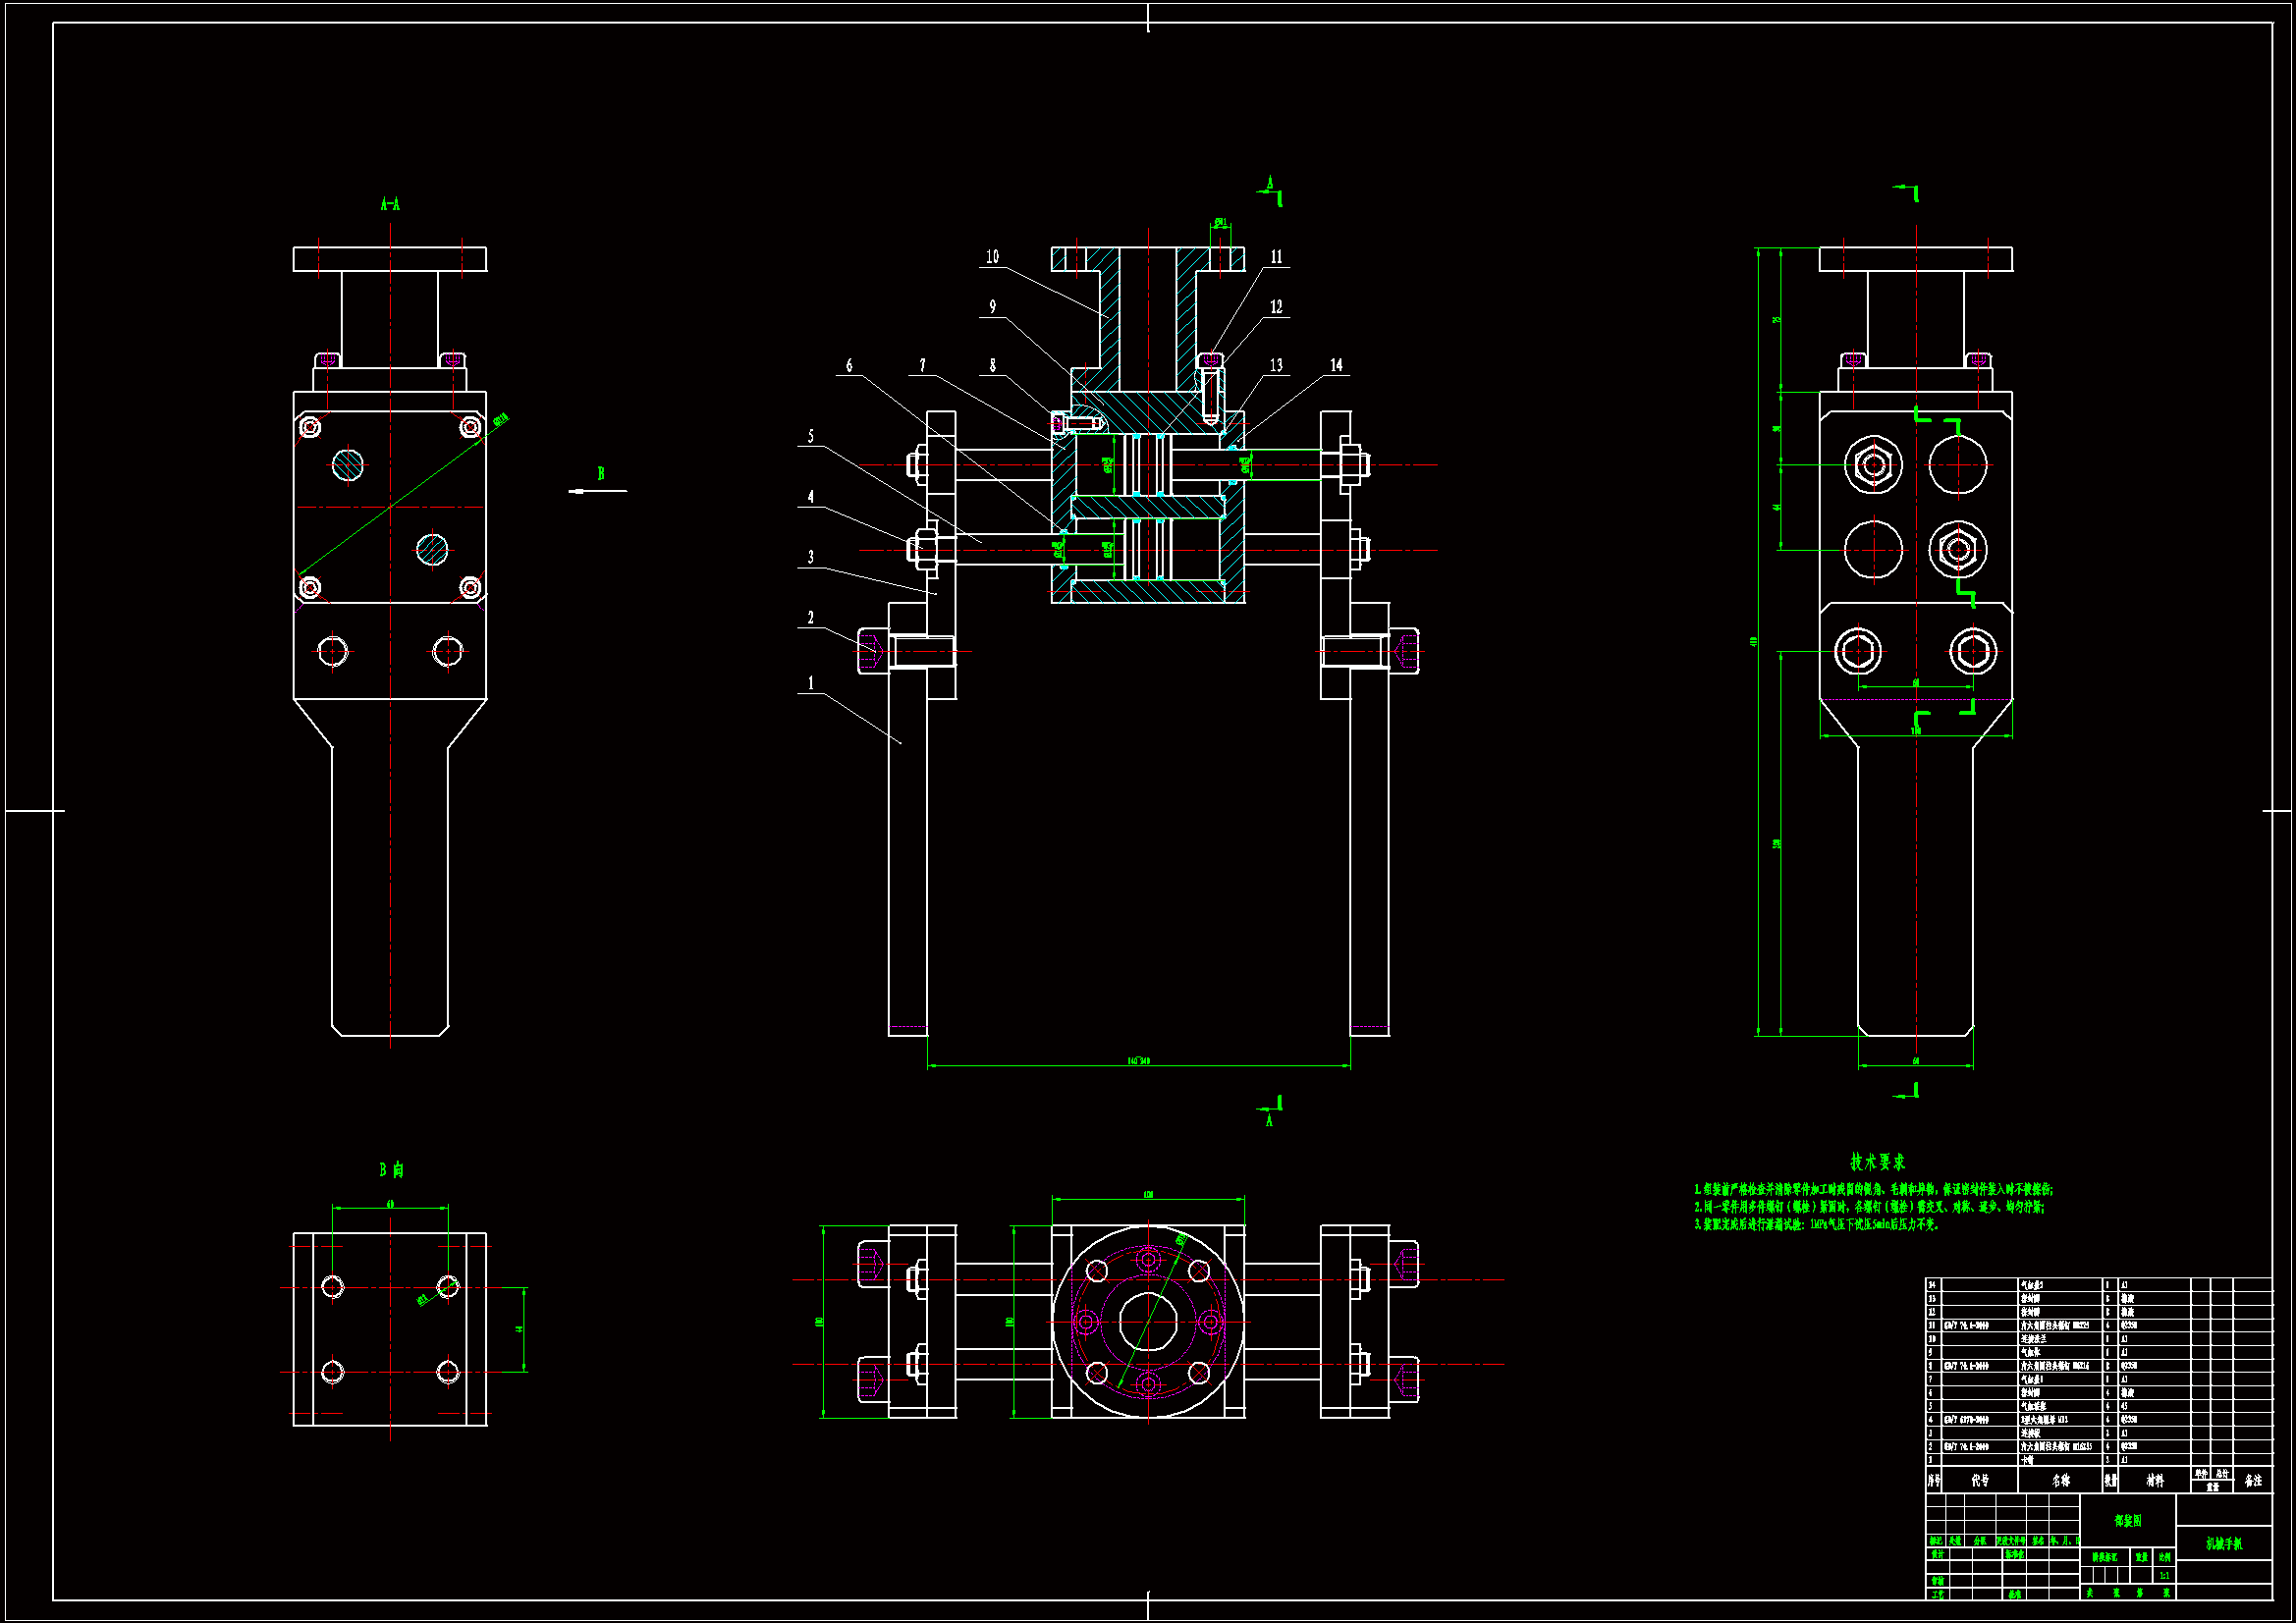2296x1623 pixels.
Task: Click the center bore of the flange top view
Action: [x=1148, y=1322]
